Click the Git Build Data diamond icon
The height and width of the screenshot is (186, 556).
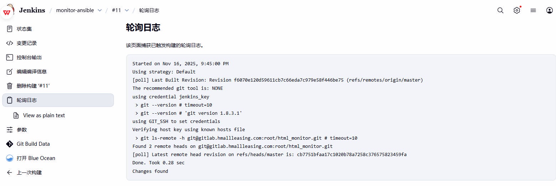click(x=10, y=144)
